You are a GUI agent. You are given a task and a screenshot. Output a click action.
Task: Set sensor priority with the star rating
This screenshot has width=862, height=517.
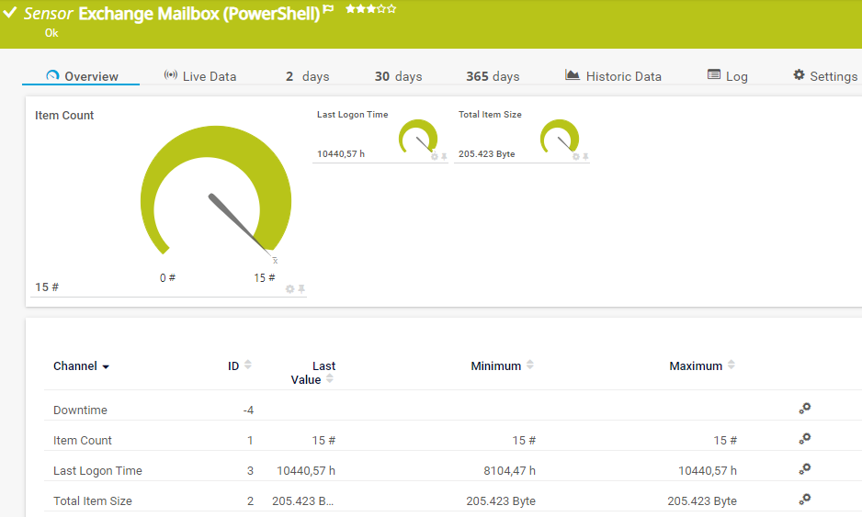(370, 9)
